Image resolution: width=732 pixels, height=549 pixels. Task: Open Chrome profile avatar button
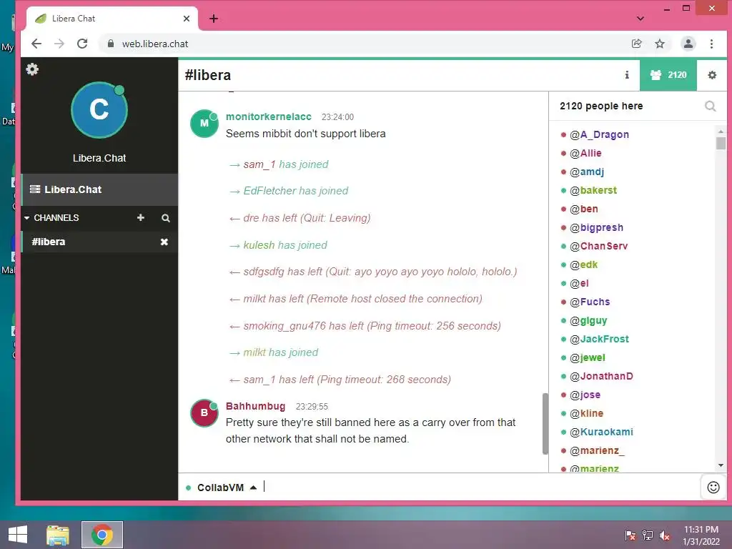click(688, 44)
